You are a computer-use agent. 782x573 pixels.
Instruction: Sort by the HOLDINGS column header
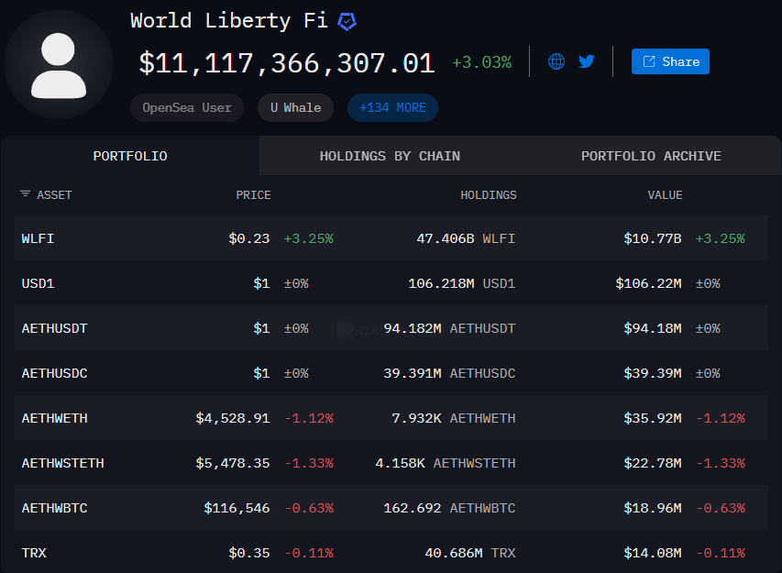[x=489, y=195]
